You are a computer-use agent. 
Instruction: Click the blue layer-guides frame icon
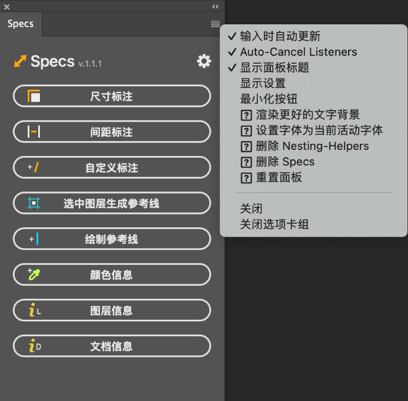tap(34, 203)
